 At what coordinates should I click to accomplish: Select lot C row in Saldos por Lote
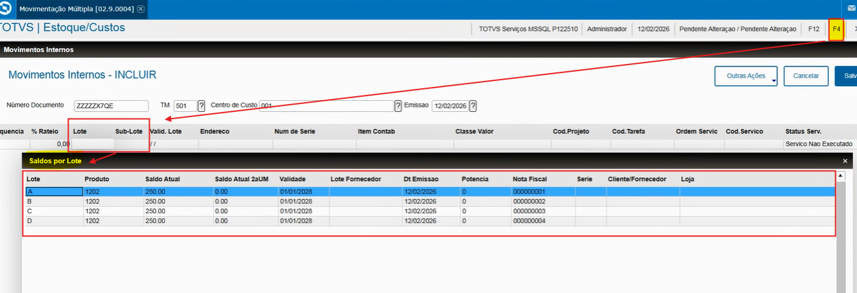429,211
